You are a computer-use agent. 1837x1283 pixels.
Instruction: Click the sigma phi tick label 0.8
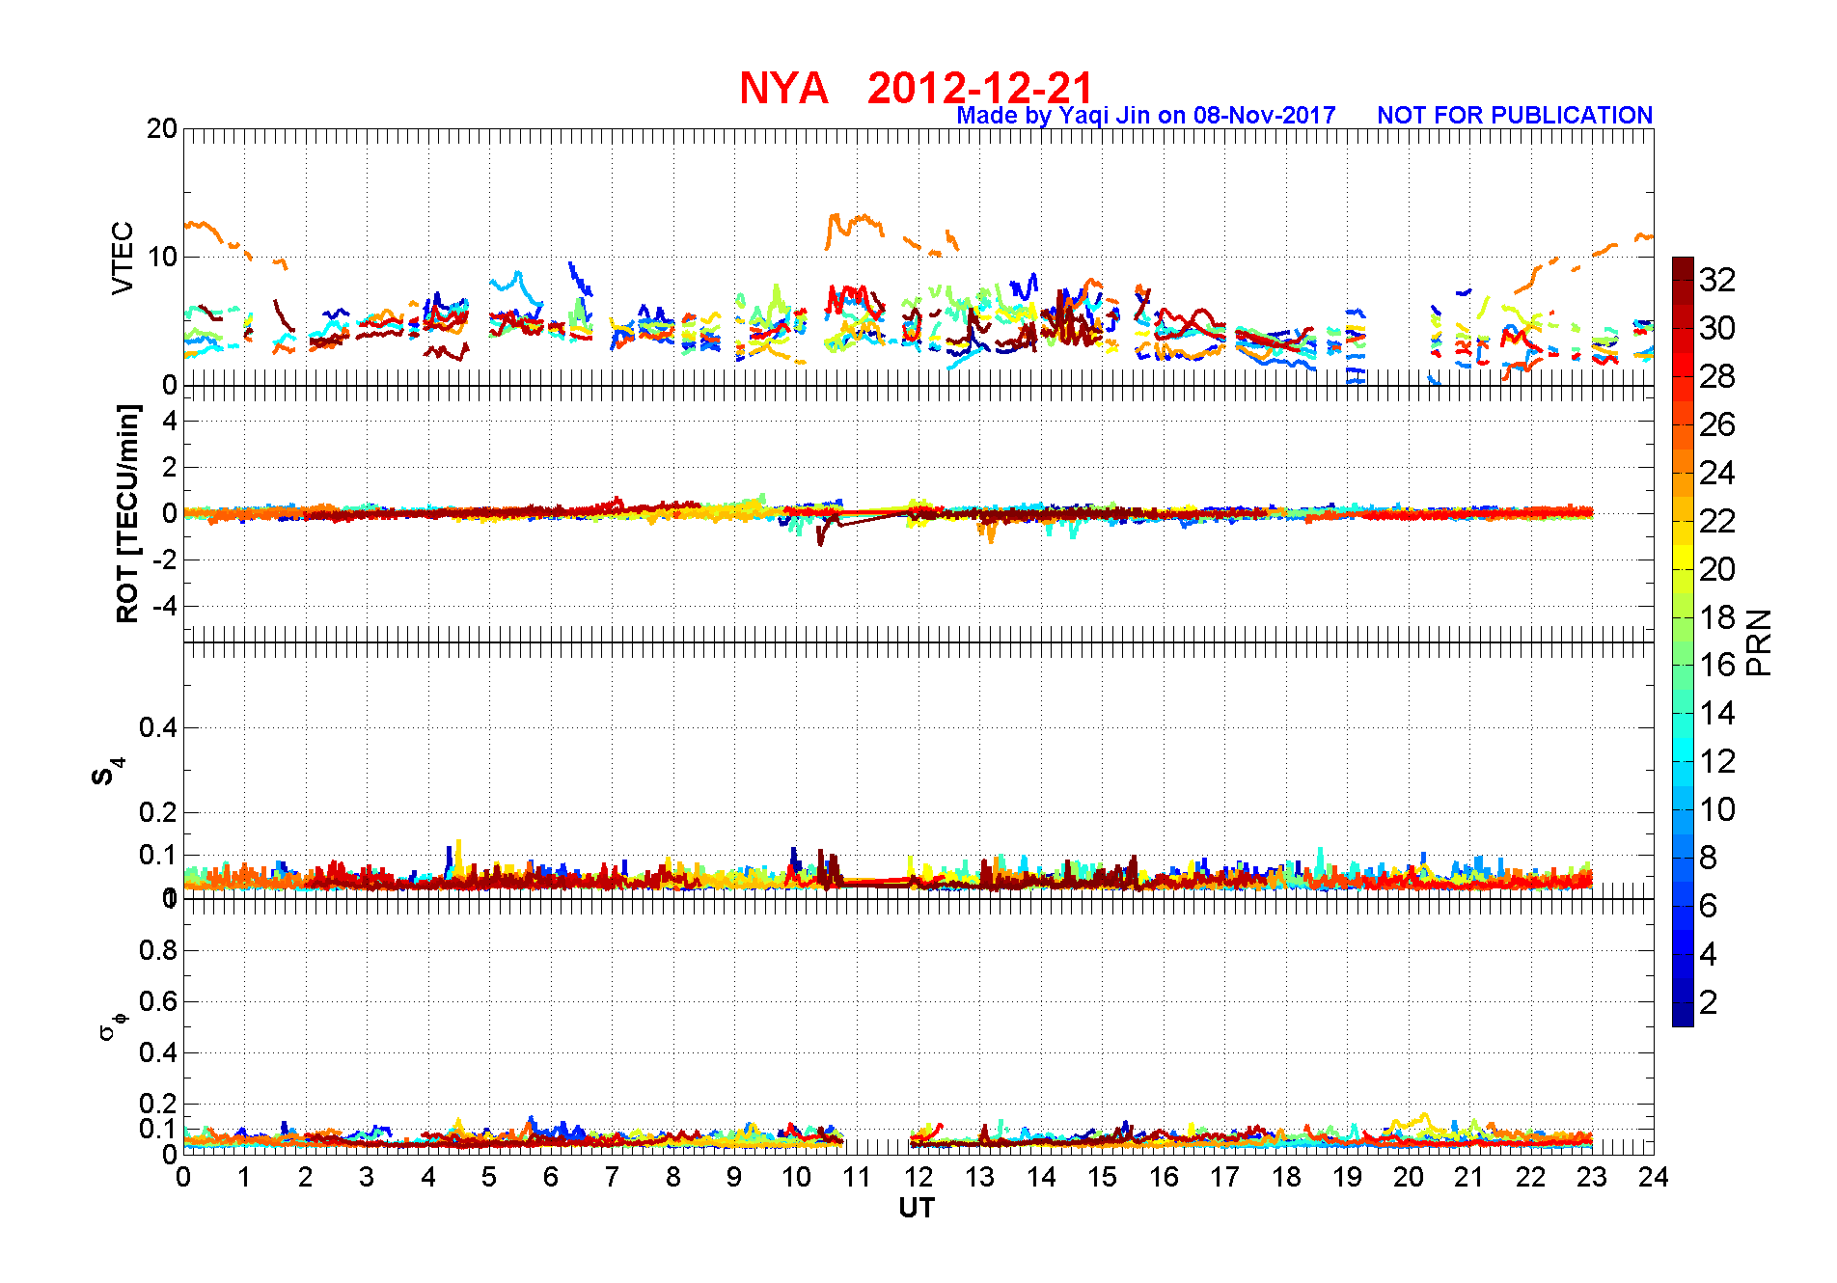click(x=158, y=950)
